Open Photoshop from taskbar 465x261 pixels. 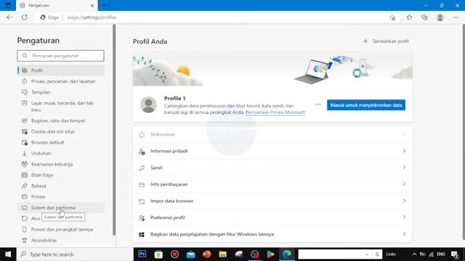pyautogui.click(x=142, y=254)
